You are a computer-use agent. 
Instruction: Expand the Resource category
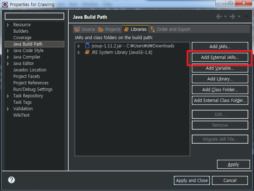8,25
